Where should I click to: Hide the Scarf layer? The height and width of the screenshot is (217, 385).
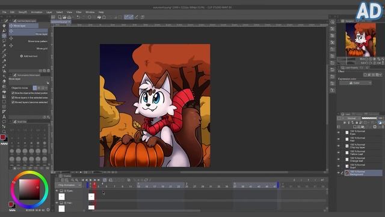tap(339, 166)
